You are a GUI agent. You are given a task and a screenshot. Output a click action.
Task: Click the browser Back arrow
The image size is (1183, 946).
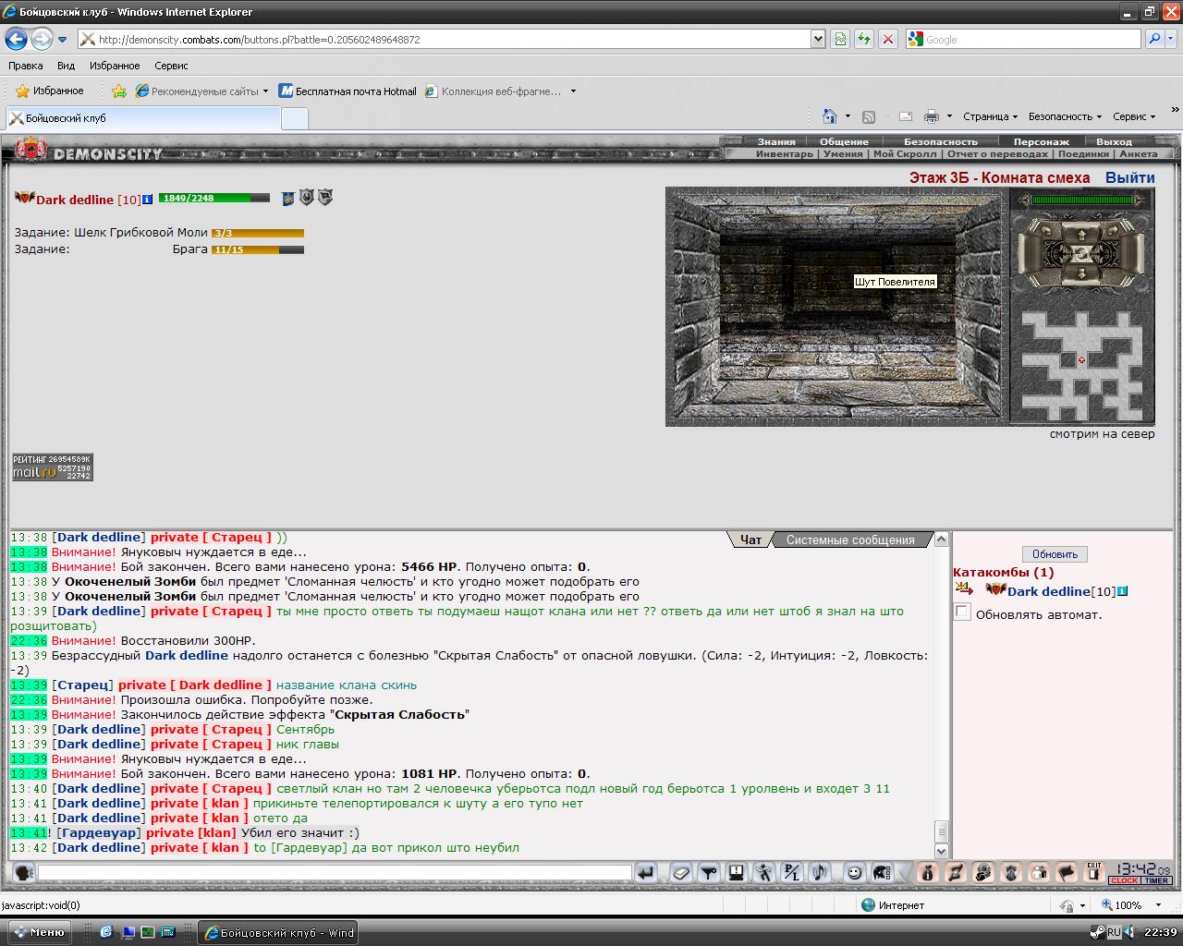16,39
